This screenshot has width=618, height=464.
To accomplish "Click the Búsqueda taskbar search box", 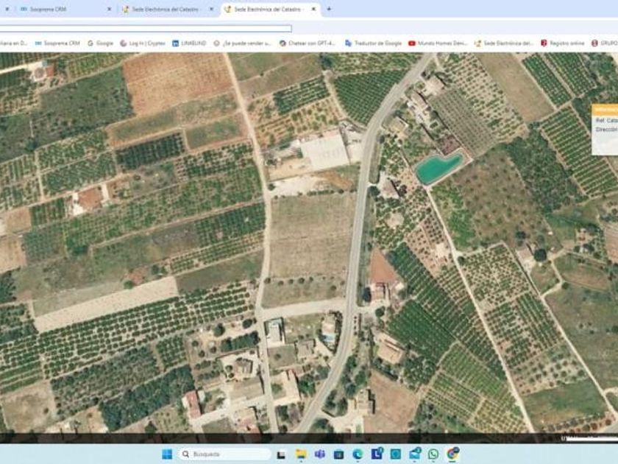I will click(x=224, y=454).
